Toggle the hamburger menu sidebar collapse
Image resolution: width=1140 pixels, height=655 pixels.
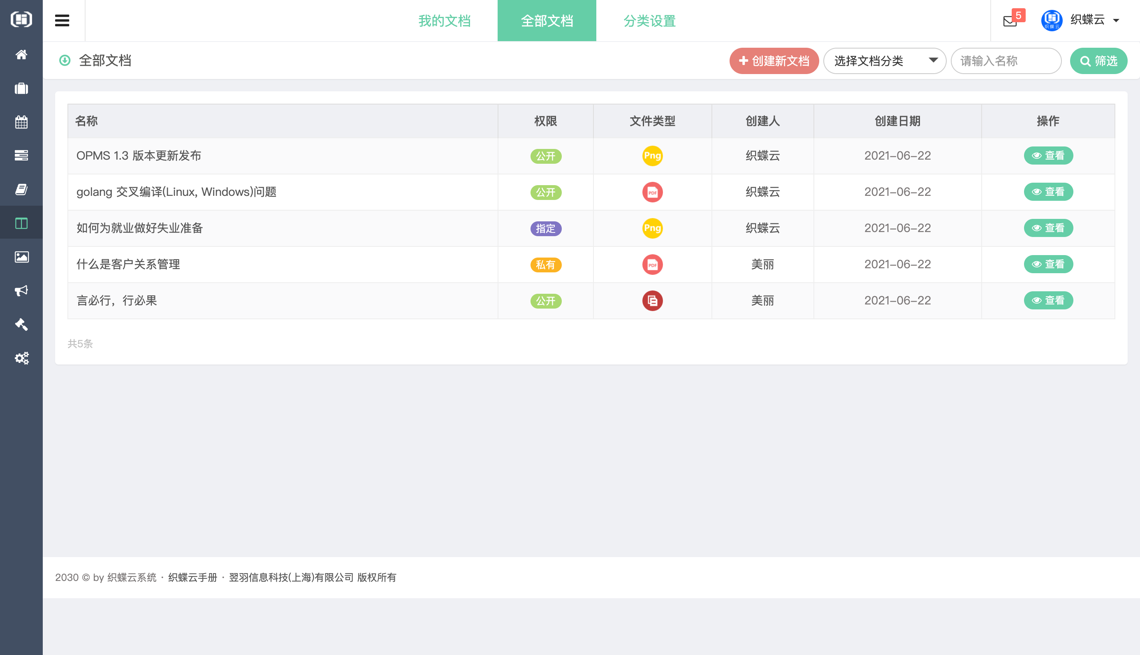coord(62,21)
